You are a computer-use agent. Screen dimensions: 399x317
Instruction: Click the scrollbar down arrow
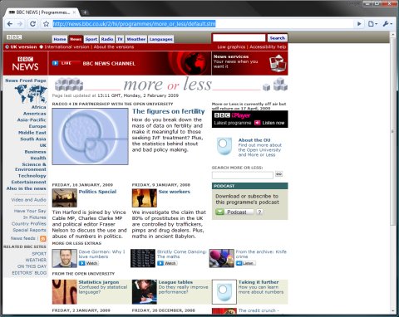coord(392,311)
